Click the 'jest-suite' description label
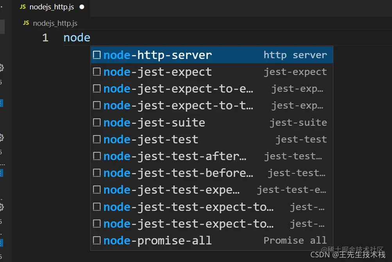 coord(298,122)
